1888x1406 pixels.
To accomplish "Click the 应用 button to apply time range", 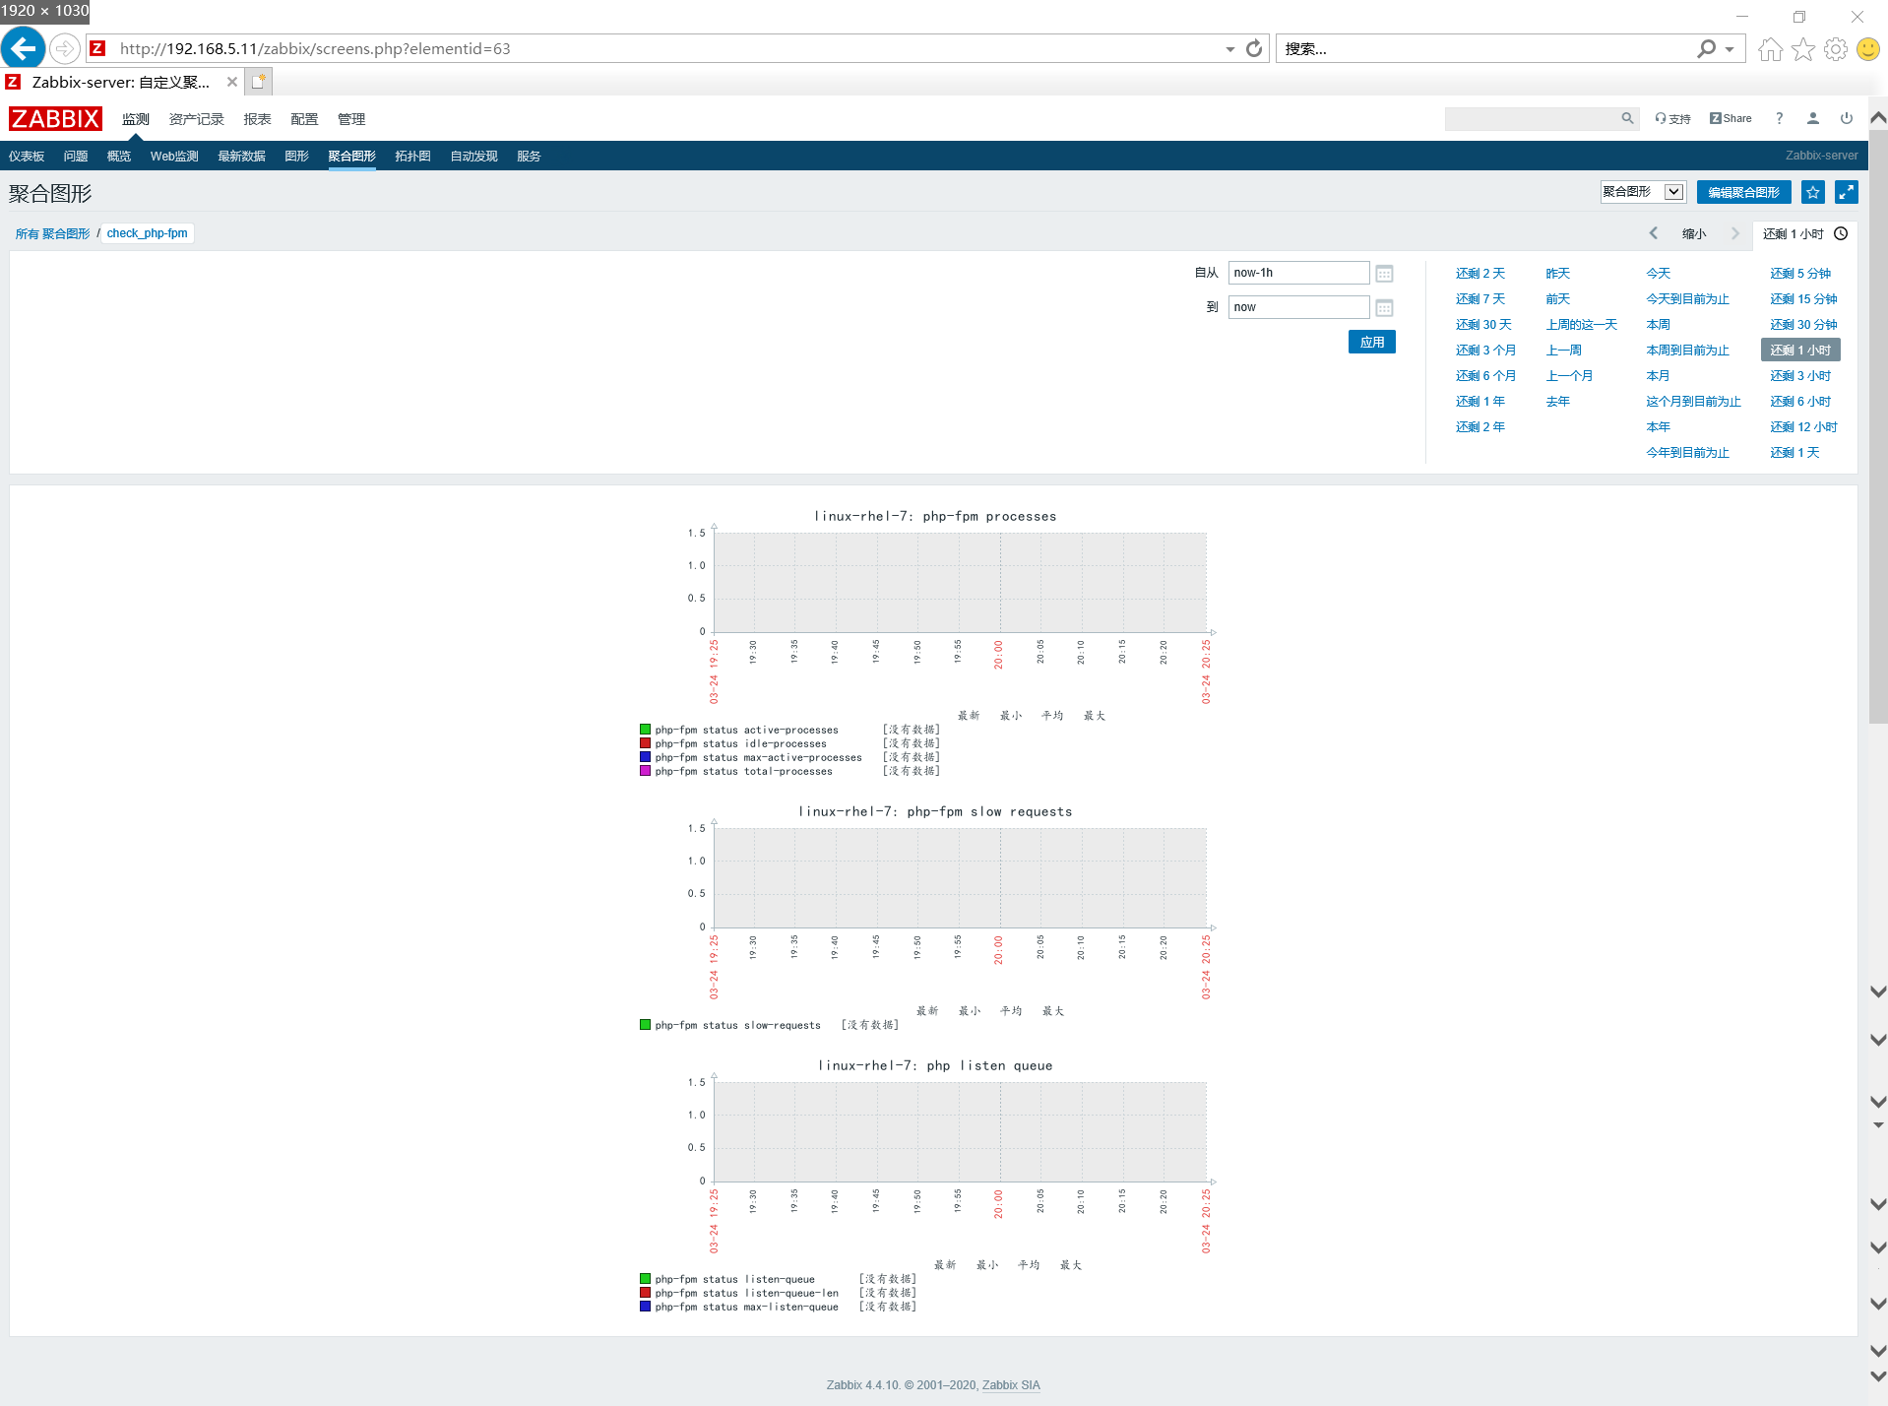I will [x=1370, y=342].
